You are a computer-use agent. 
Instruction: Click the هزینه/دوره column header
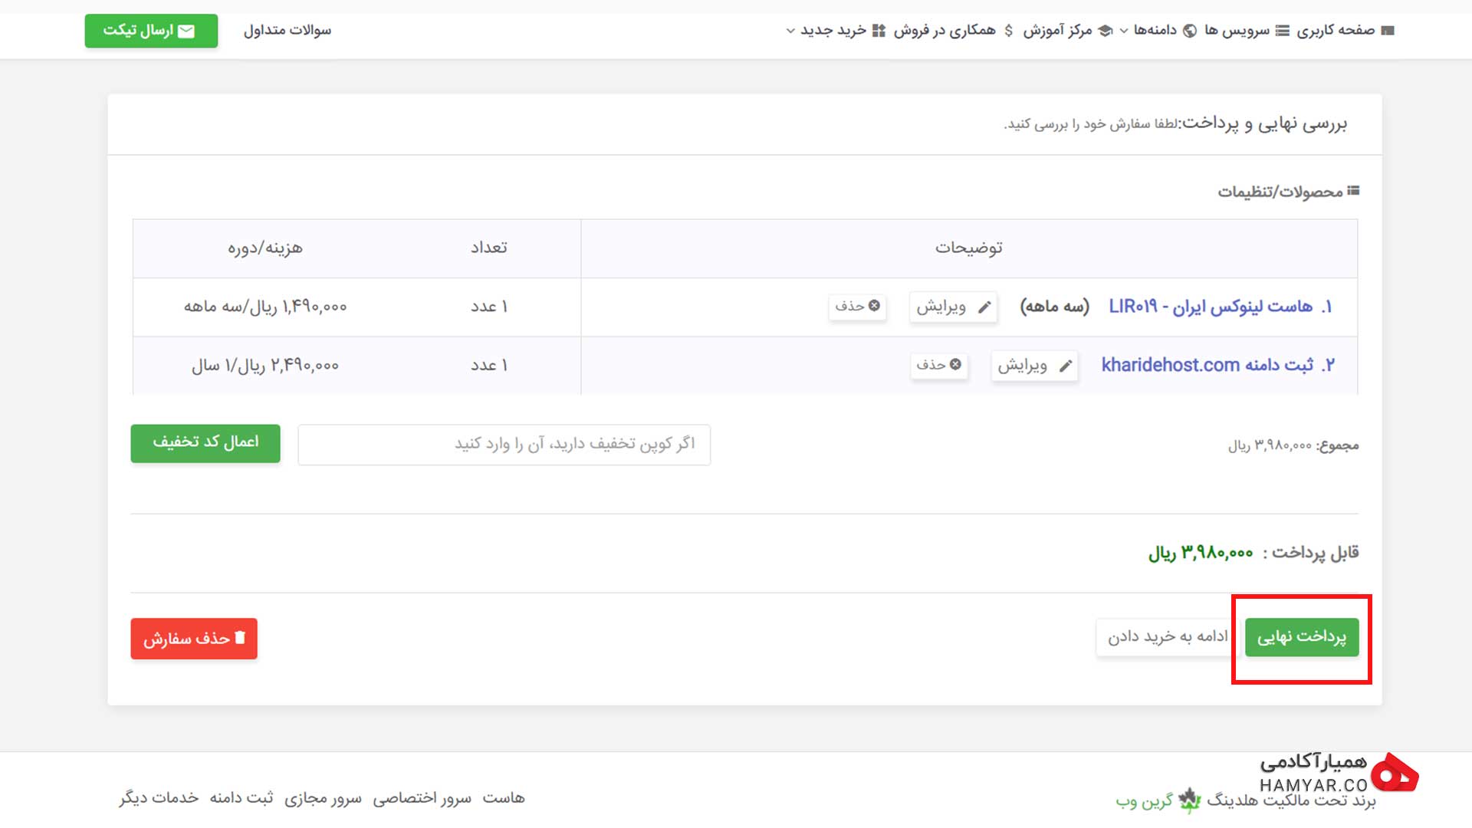(x=265, y=248)
